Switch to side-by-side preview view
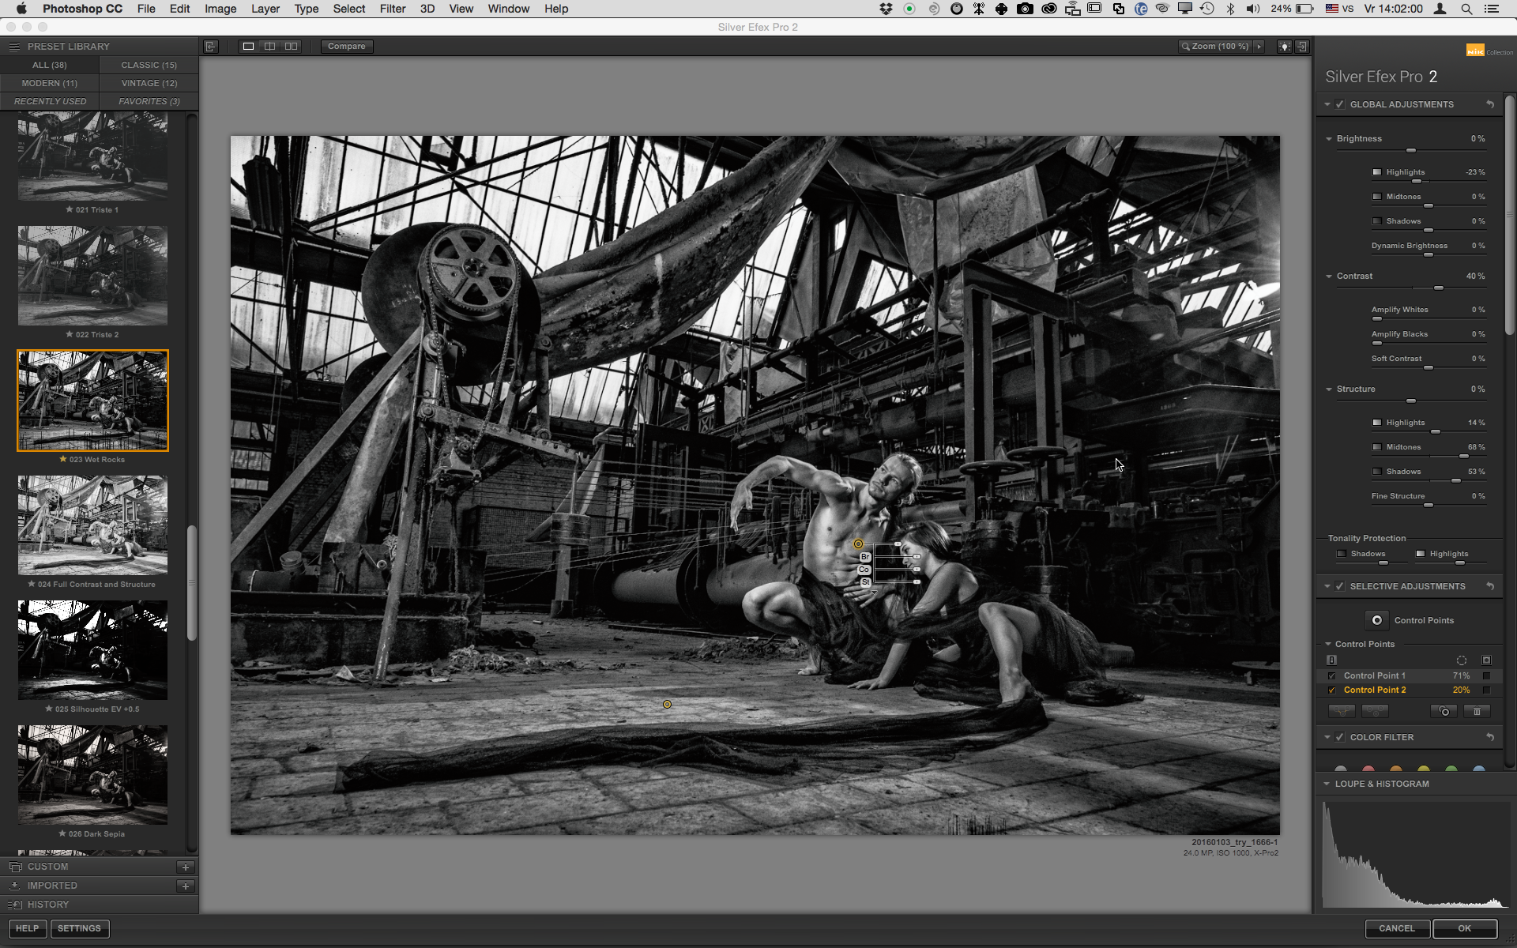1517x948 pixels. 291,47
